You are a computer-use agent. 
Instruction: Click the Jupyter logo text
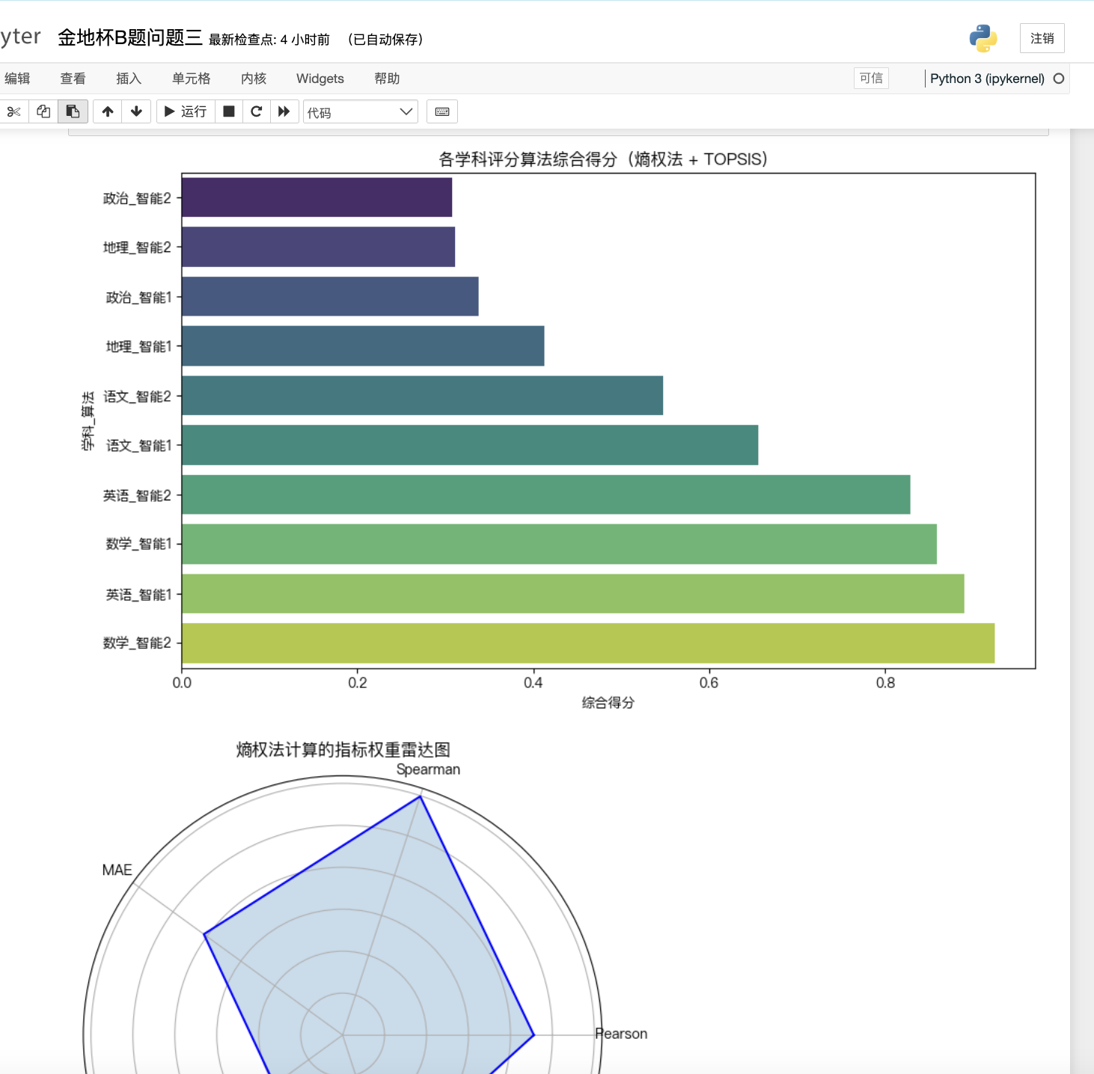pyautogui.click(x=20, y=37)
